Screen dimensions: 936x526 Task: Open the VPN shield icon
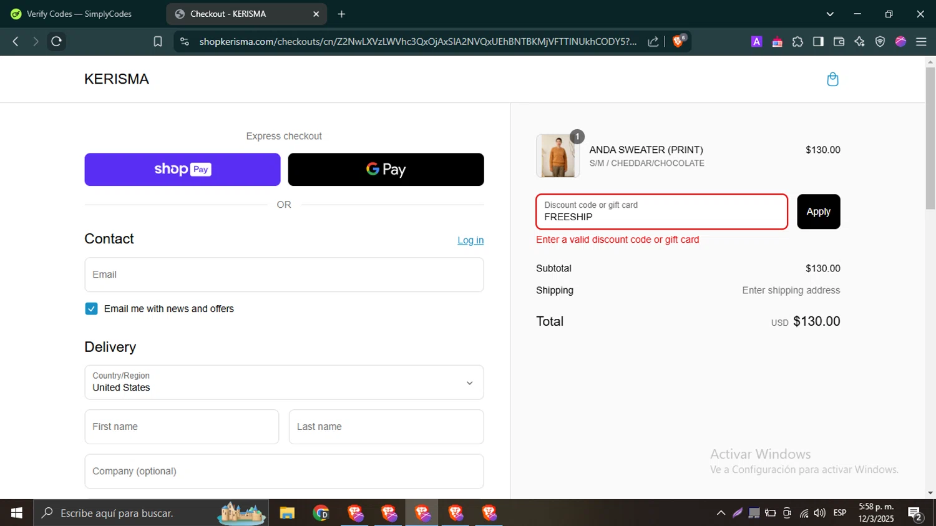[880, 42]
